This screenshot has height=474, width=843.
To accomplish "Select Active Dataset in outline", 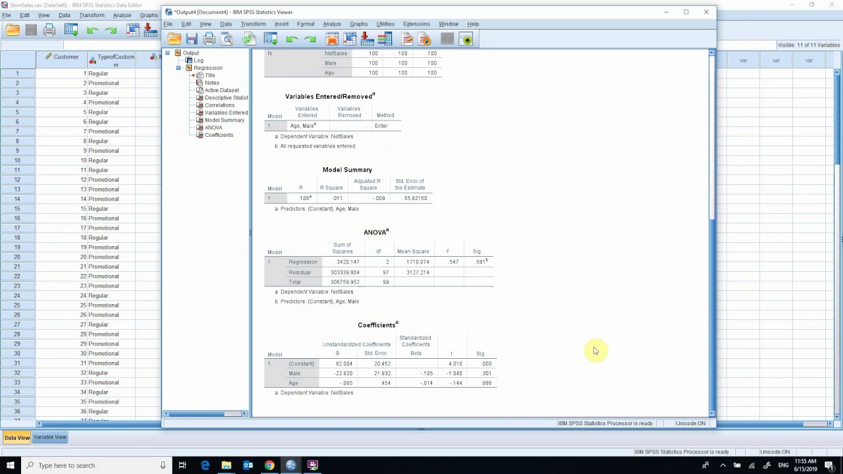I will (221, 90).
